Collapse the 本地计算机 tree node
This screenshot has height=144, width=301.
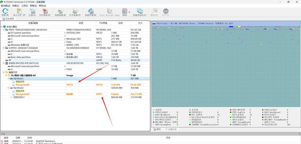(1, 27)
